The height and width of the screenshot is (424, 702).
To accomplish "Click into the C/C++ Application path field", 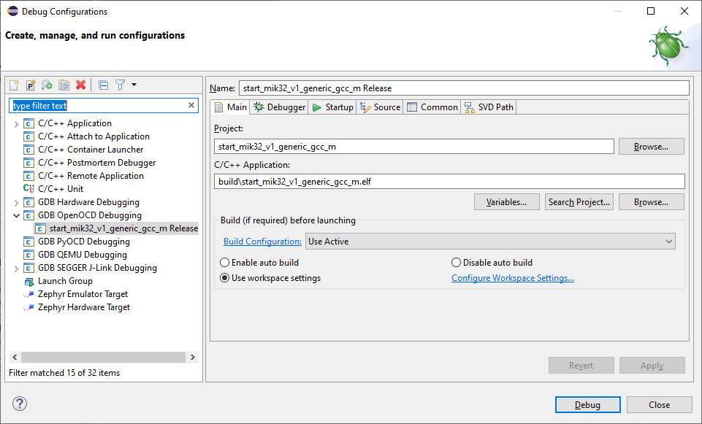I will click(x=449, y=182).
